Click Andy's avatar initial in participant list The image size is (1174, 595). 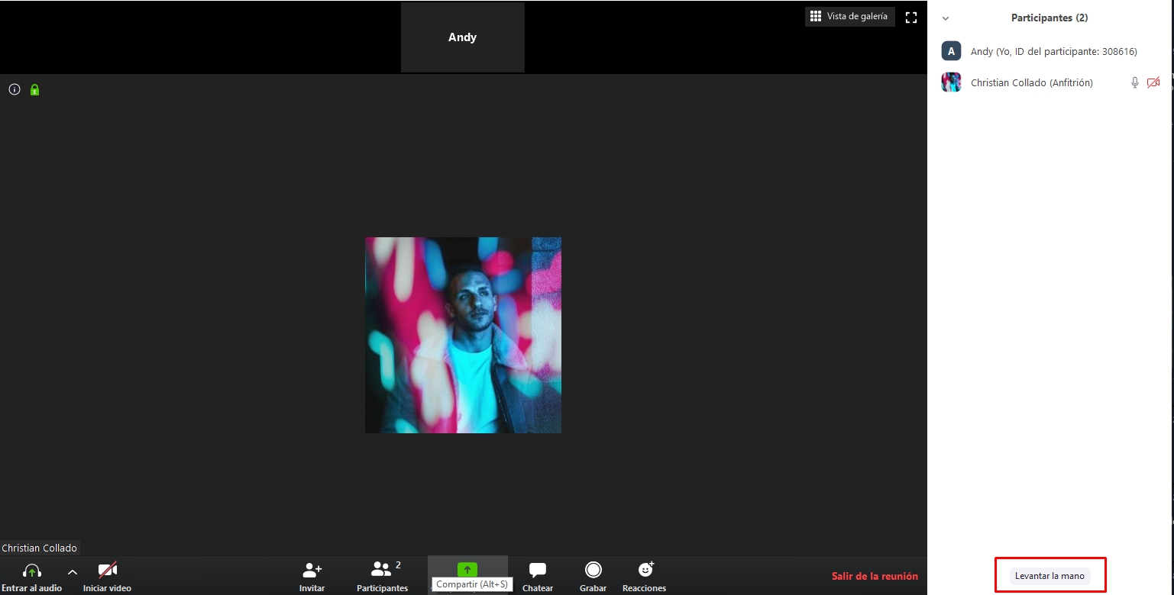point(951,51)
